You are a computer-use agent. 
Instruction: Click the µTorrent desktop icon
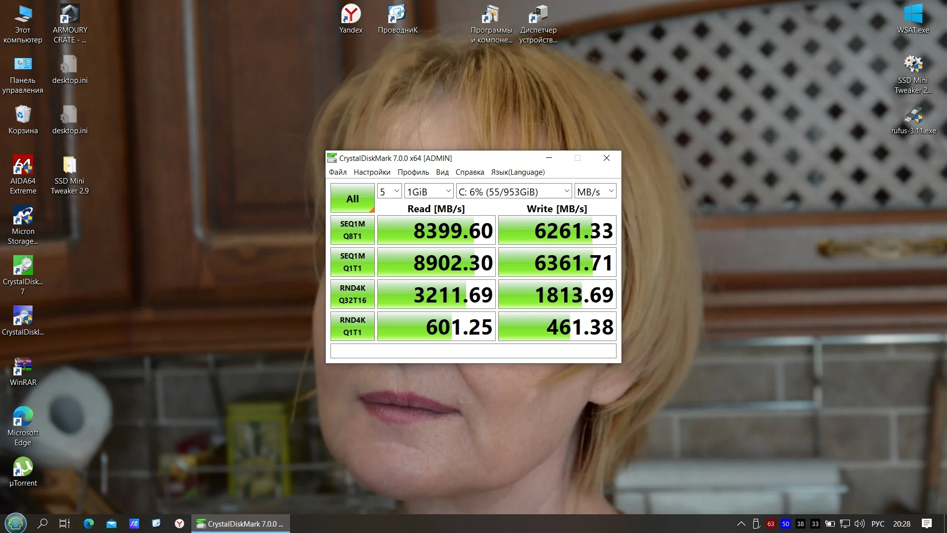23,472
